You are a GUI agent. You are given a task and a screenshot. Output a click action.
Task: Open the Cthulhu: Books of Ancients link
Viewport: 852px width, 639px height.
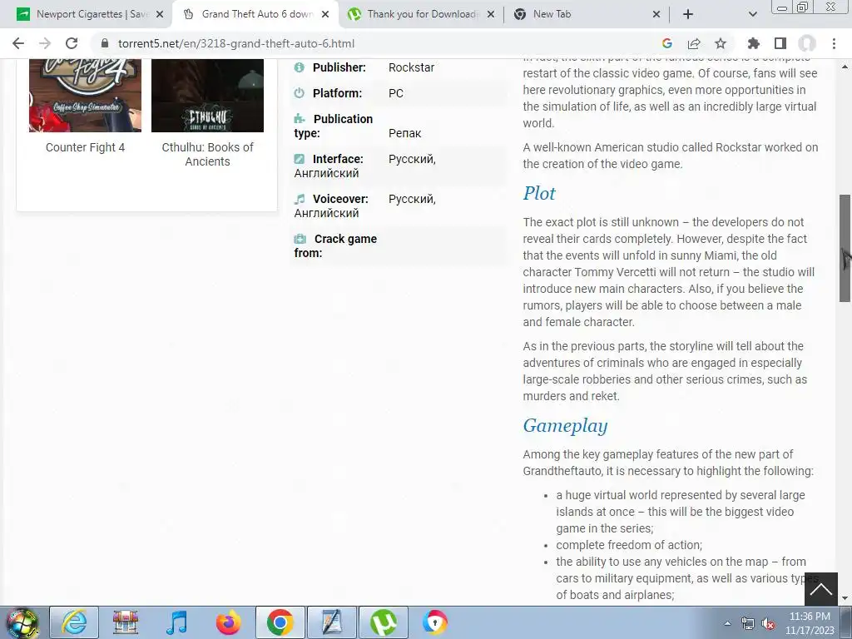(207, 154)
